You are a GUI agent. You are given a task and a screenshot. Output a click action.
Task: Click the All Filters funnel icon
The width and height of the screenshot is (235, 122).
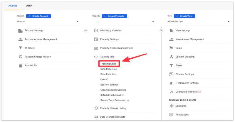pyautogui.click(x=20, y=48)
